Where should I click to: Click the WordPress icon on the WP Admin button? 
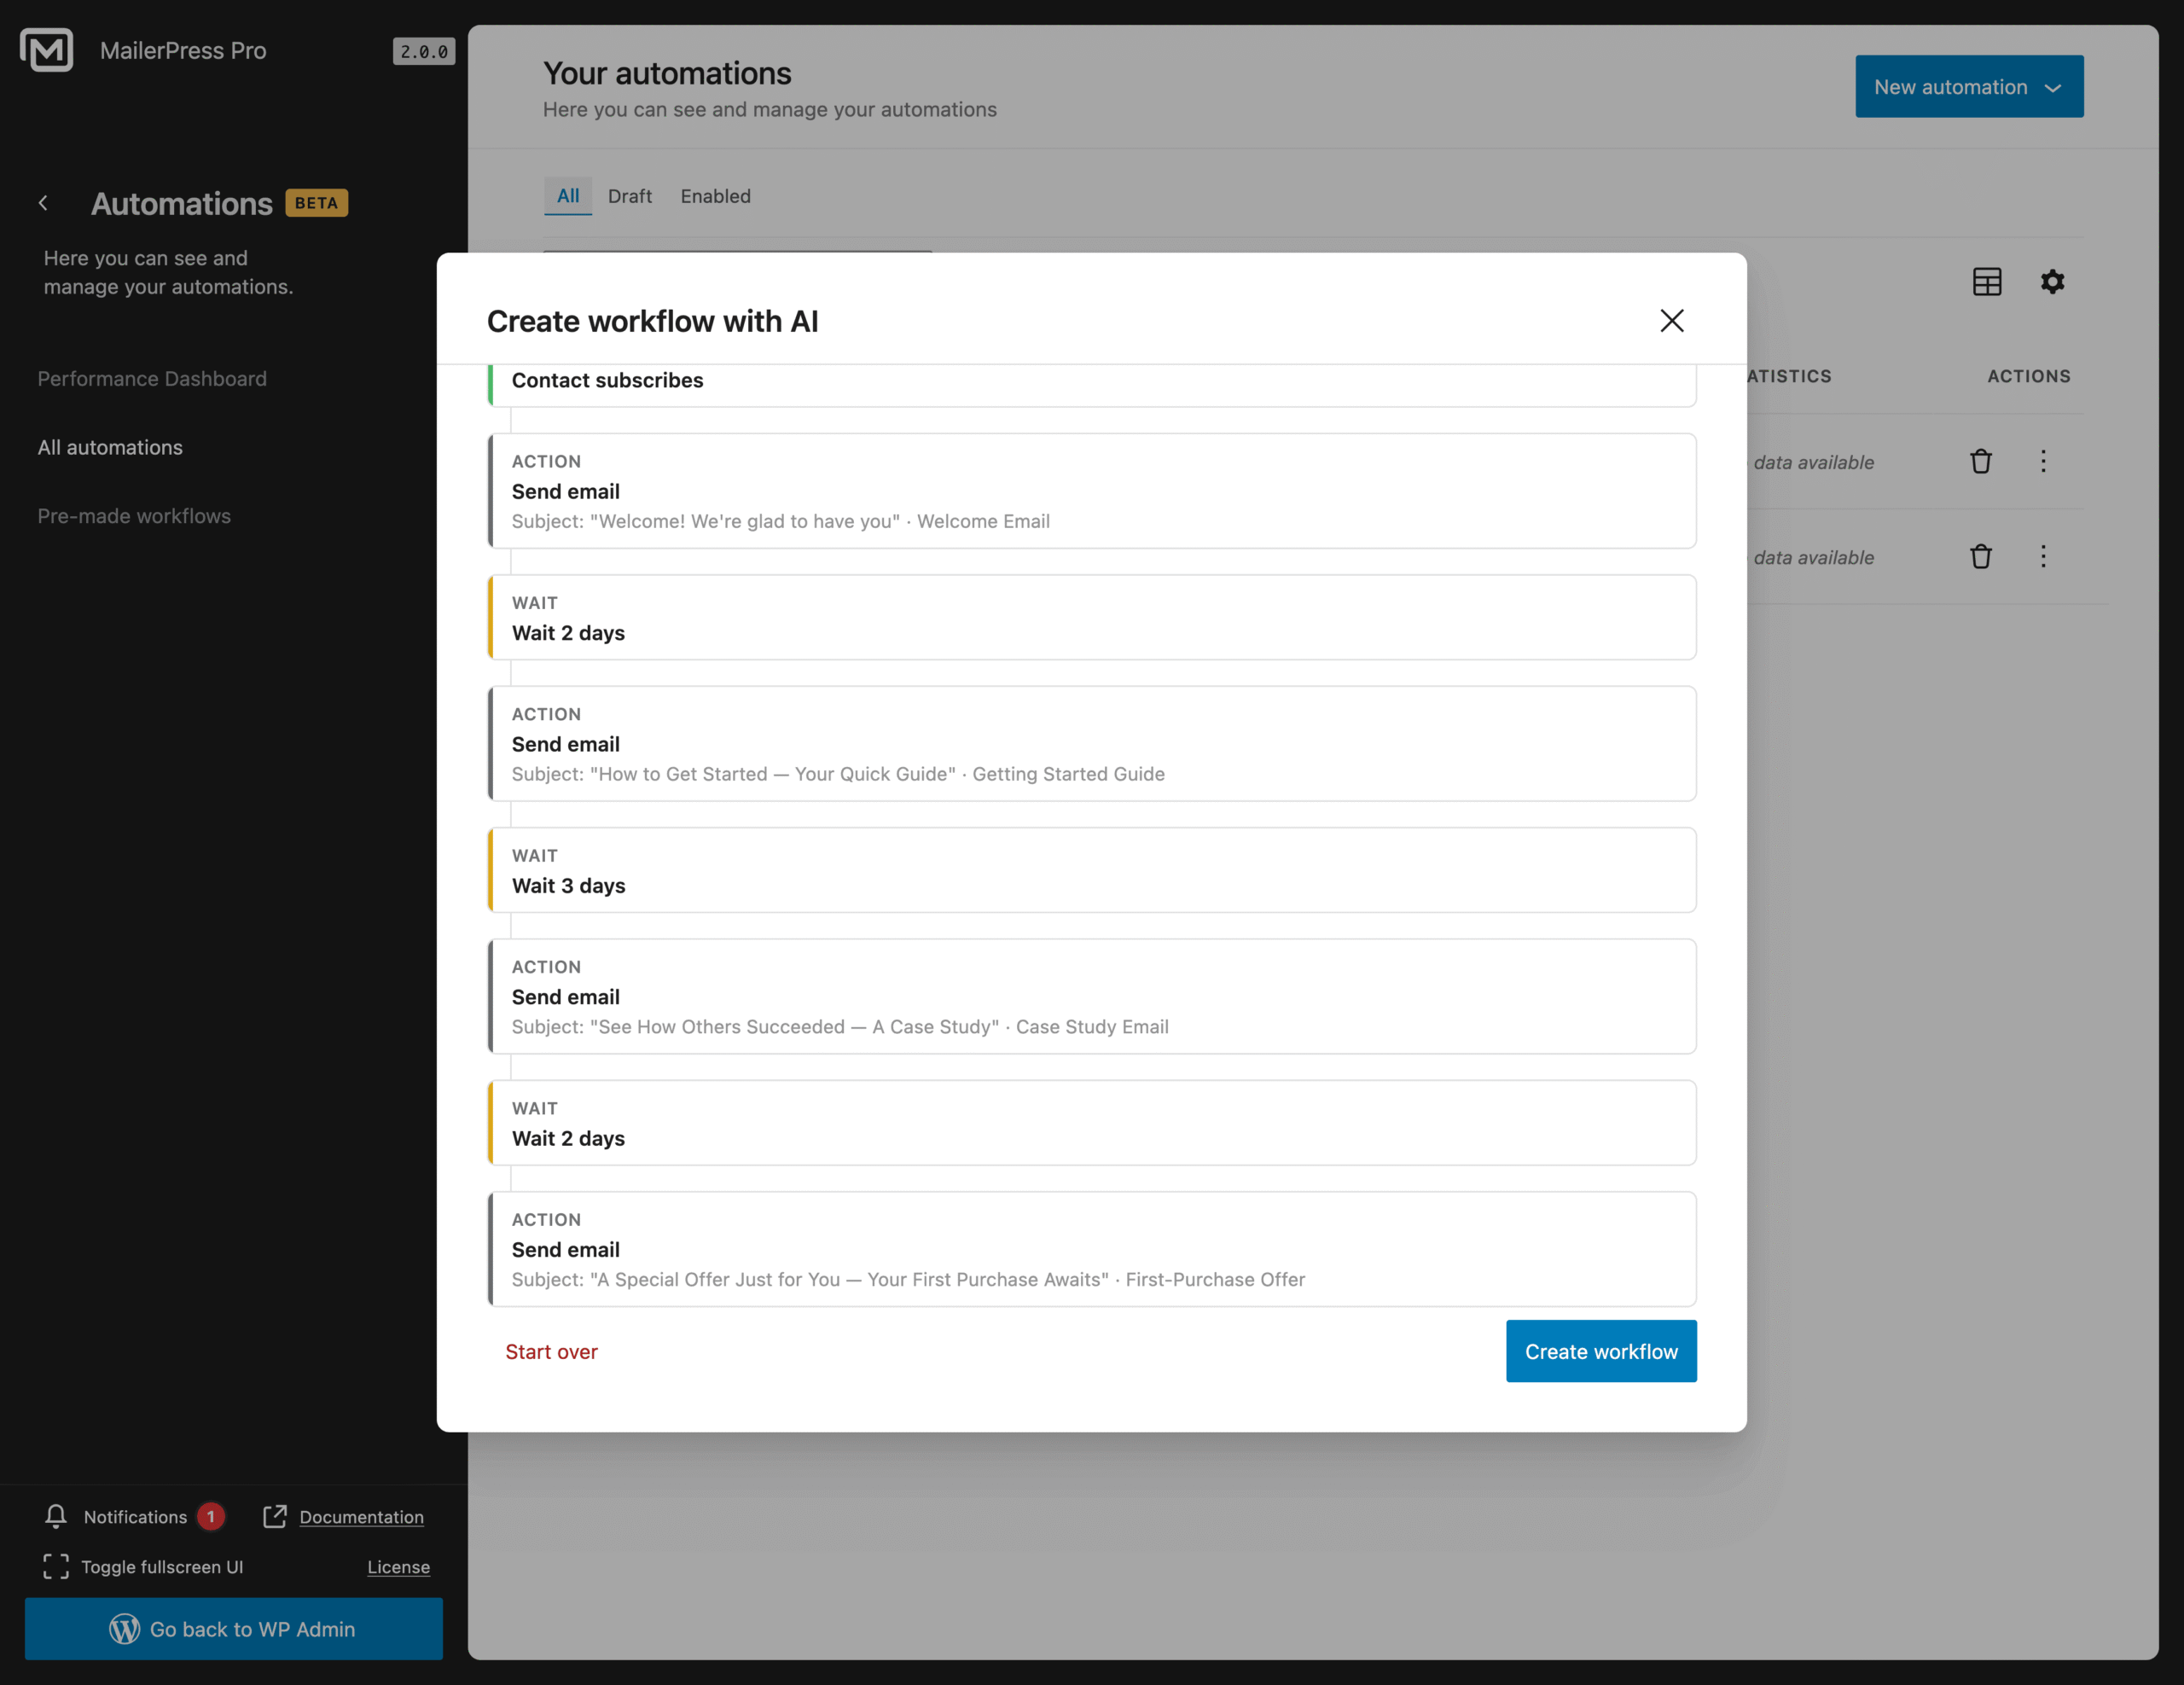point(124,1629)
